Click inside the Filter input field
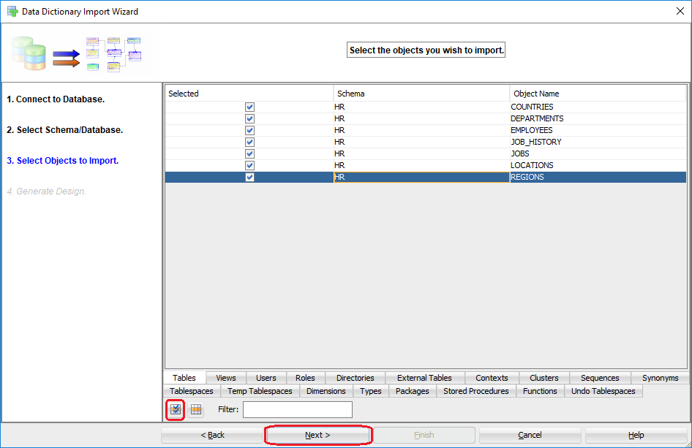Image resolution: width=692 pixels, height=448 pixels. (297, 409)
